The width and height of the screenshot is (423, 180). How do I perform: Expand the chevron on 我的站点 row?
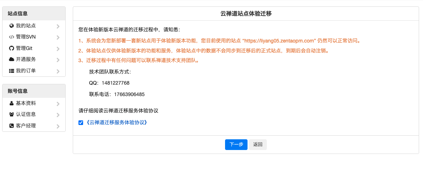click(x=58, y=26)
